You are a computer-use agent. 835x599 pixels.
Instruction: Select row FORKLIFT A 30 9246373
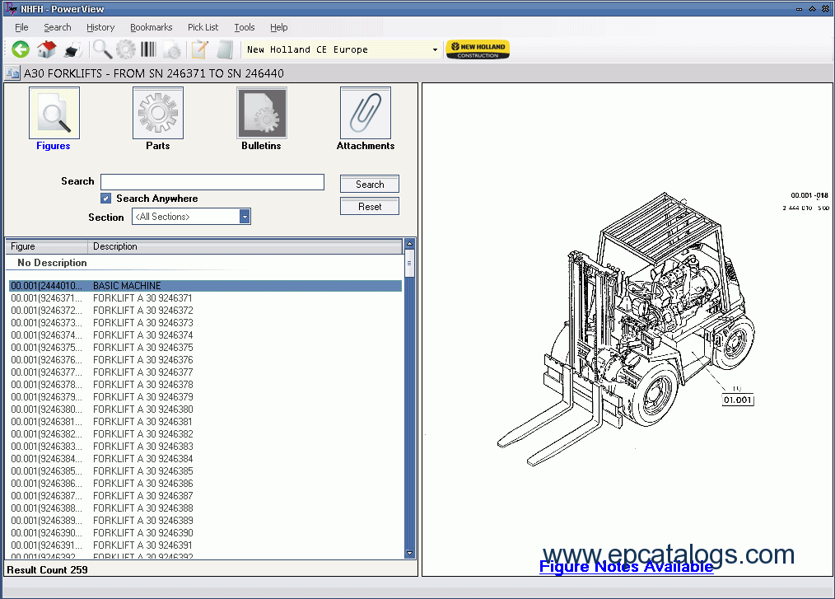pos(206,322)
